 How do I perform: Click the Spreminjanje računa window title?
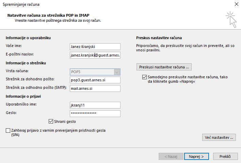pos(21,4)
